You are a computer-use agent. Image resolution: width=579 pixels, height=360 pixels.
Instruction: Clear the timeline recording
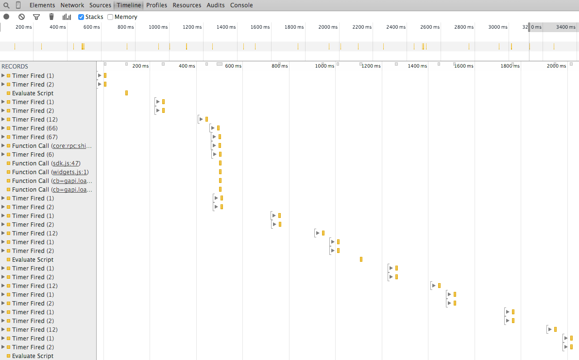[x=21, y=17]
